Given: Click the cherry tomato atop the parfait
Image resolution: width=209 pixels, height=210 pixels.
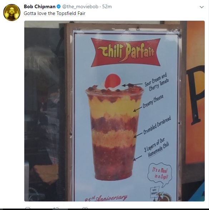Looking at the screenshot, I should pos(113,81).
